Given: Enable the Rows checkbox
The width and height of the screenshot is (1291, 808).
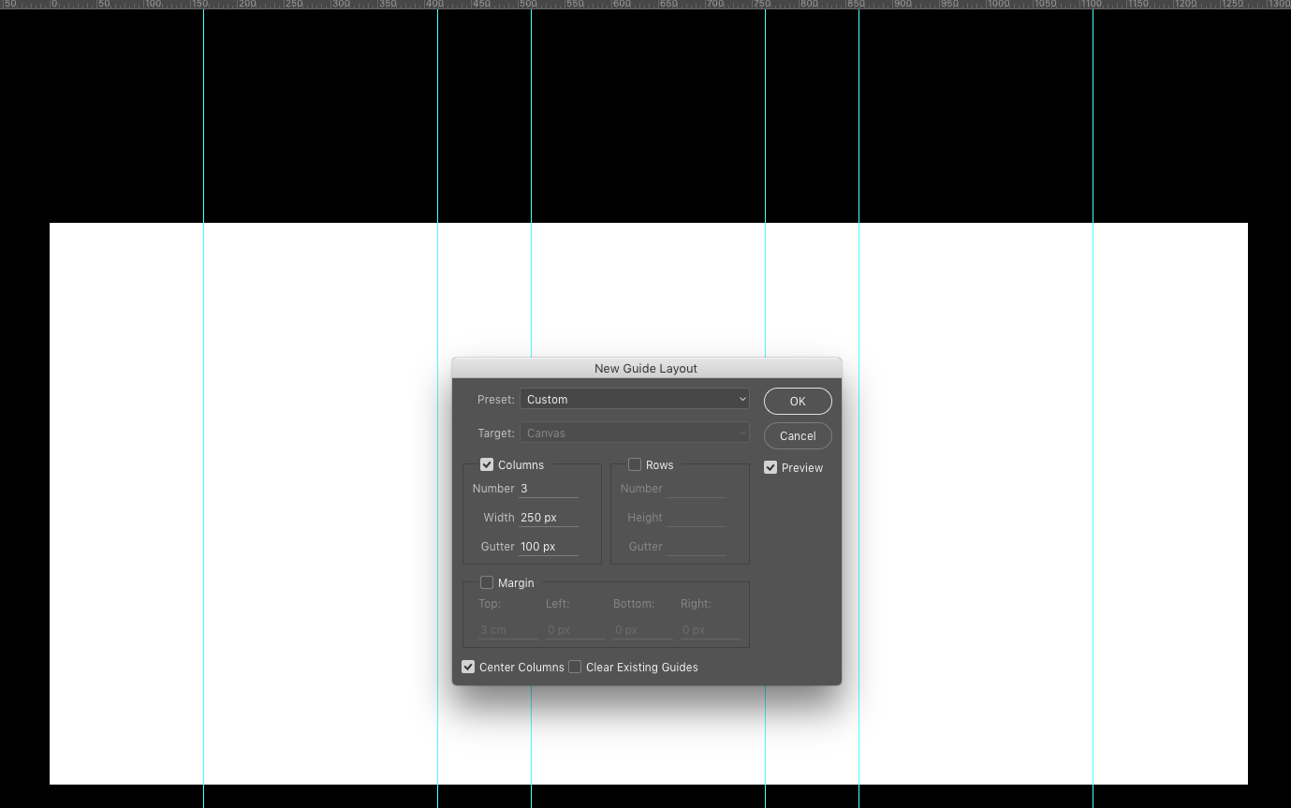Looking at the screenshot, I should (x=635, y=464).
